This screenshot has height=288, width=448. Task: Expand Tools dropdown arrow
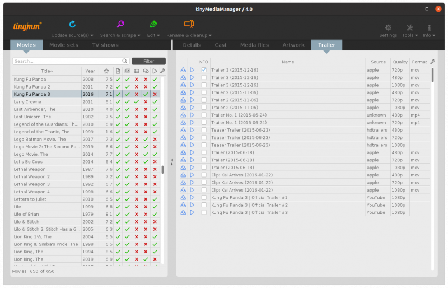pyautogui.click(x=416, y=35)
